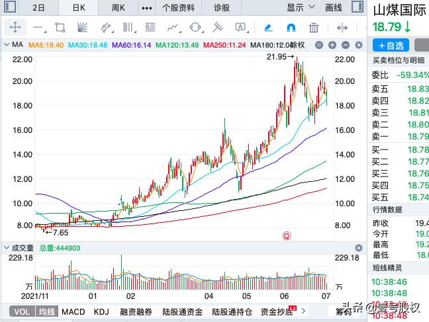The width and height of the screenshot is (429, 322).
Task: Click the 行情数据 section header
Action: (x=387, y=210)
